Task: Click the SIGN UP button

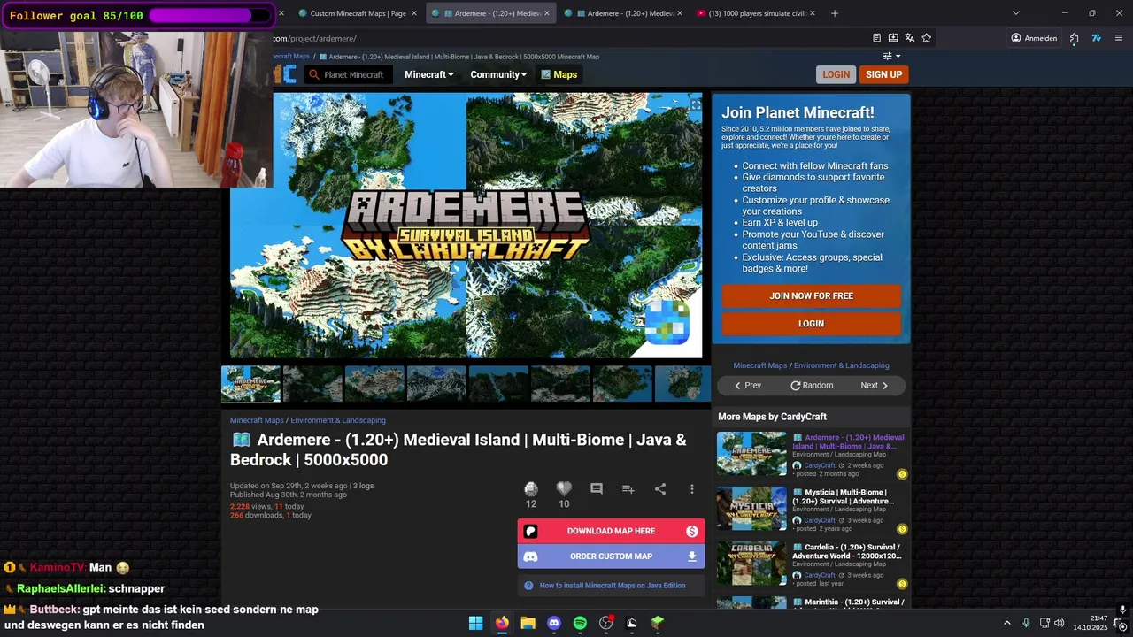Action: pyautogui.click(x=883, y=74)
